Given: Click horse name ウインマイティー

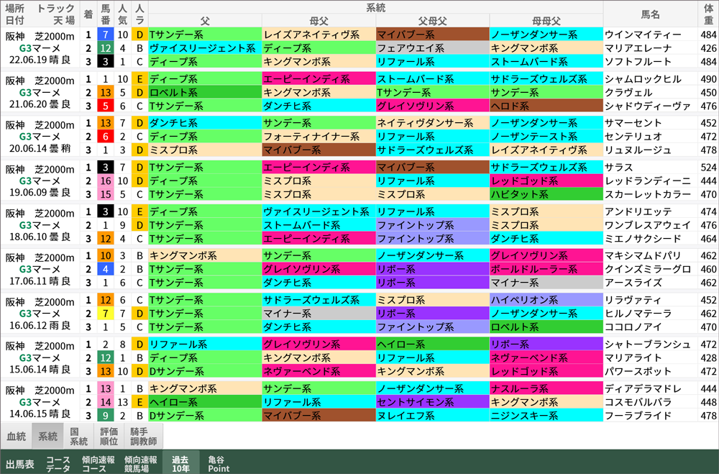Looking at the screenshot, I should [643, 35].
